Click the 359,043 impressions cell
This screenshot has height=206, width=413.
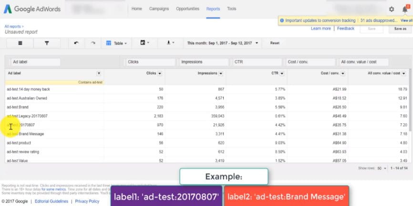(217, 116)
